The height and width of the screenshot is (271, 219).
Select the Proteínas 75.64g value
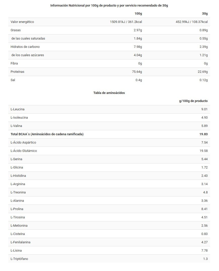point(137,72)
